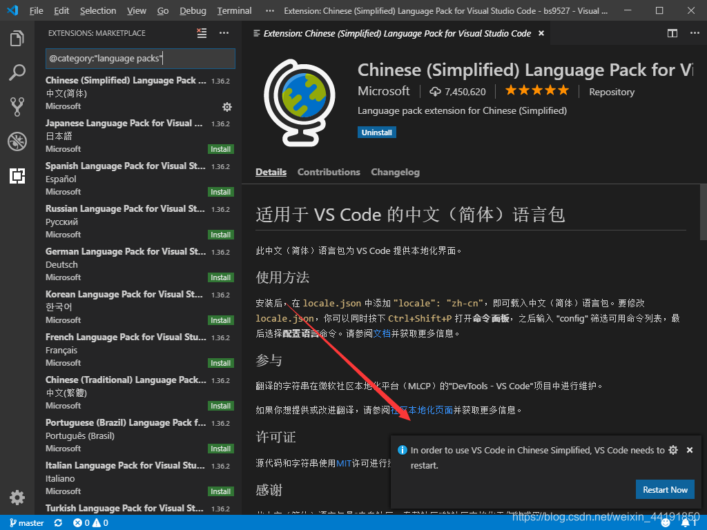The width and height of the screenshot is (707, 530).
Task: Click the five-star rating
Action: click(x=537, y=90)
